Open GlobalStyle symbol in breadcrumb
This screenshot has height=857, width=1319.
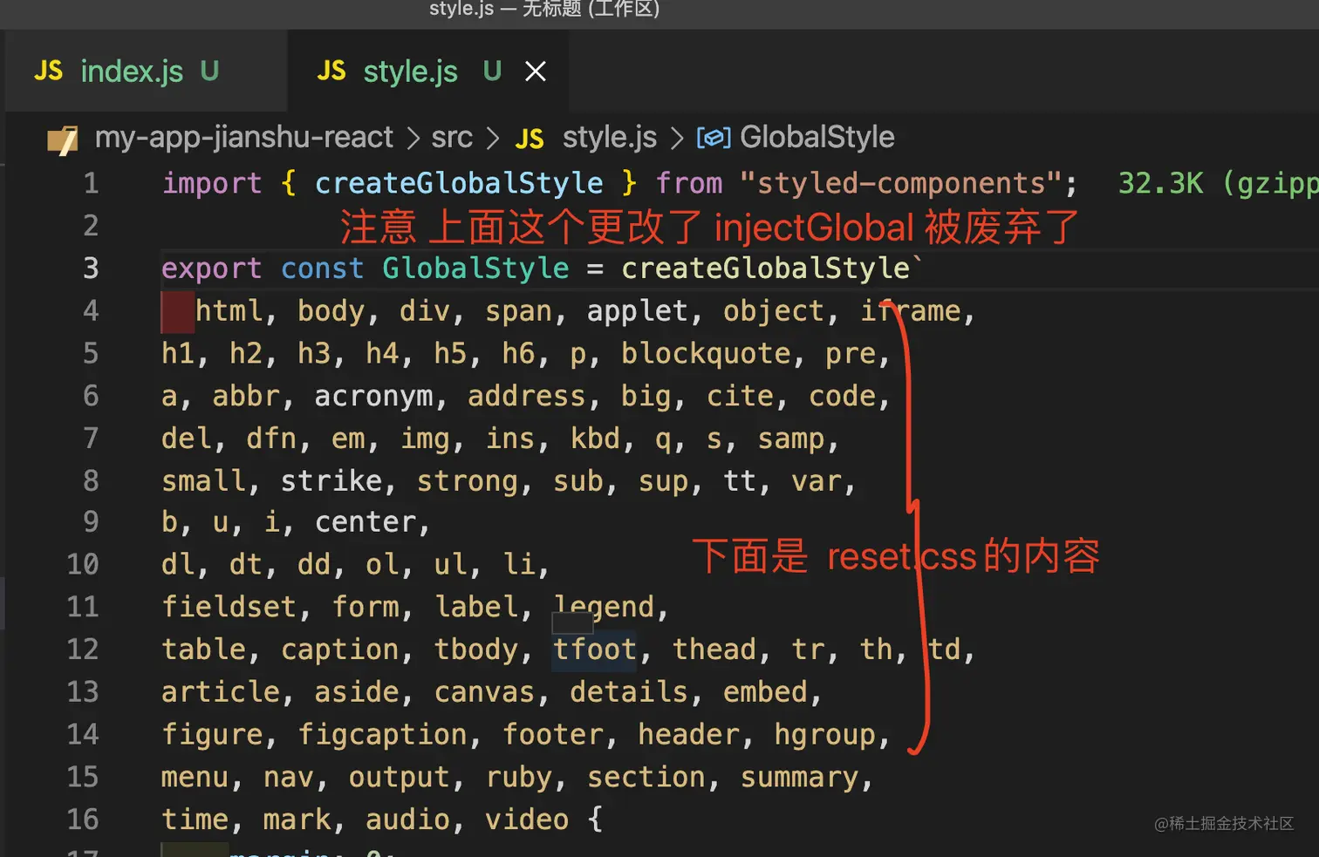(x=817, y=138)
